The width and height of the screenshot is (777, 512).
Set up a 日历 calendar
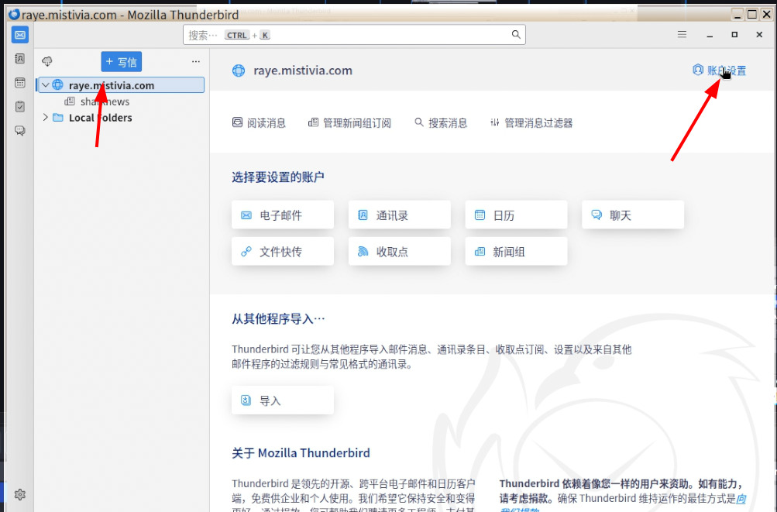(517, 215)
